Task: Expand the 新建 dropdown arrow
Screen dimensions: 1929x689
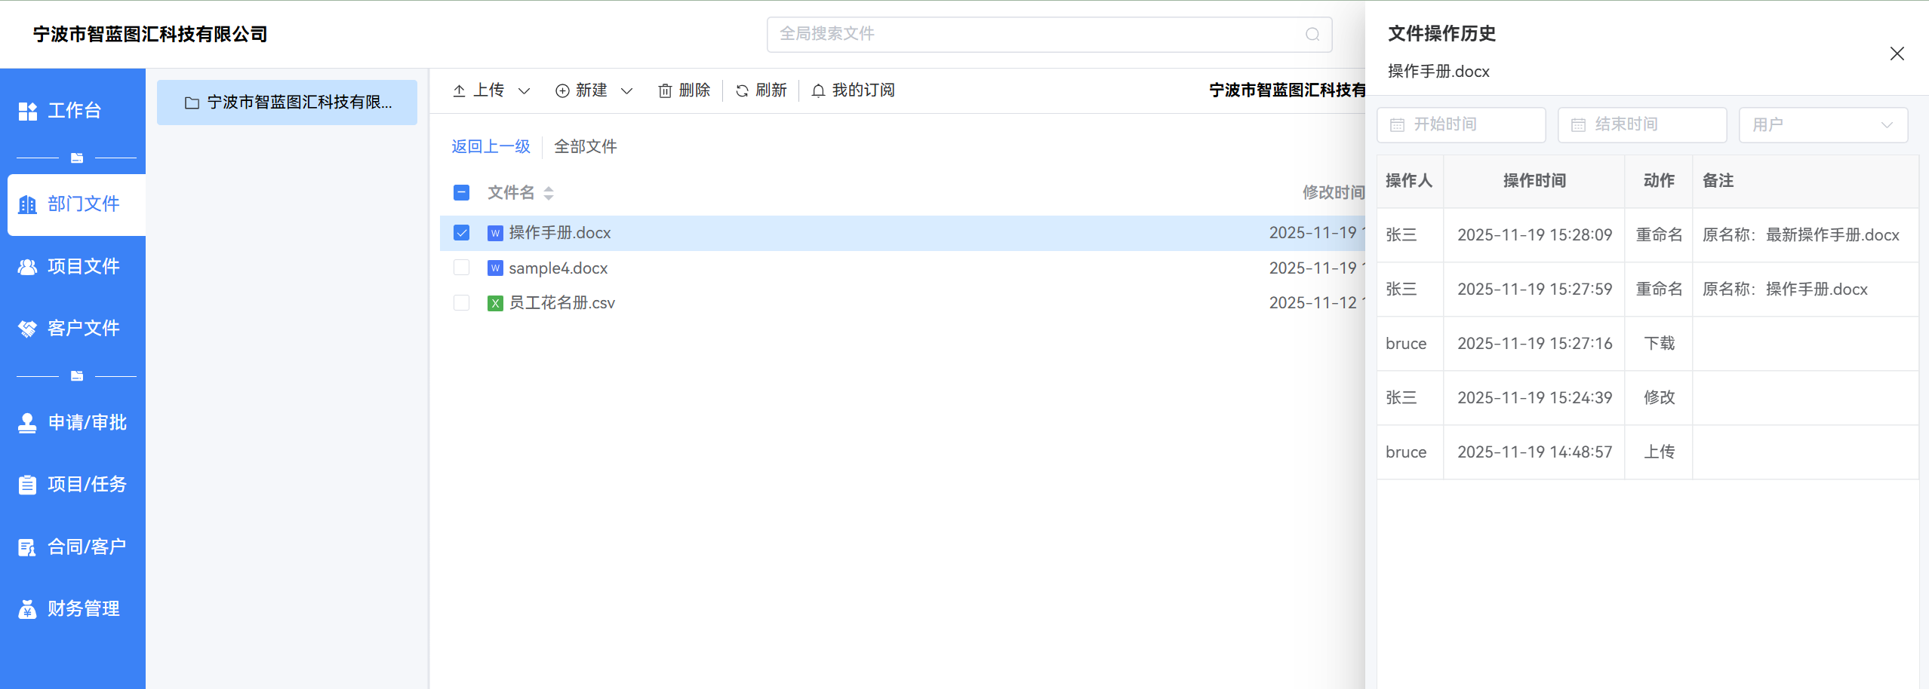Action: point(626,91)
